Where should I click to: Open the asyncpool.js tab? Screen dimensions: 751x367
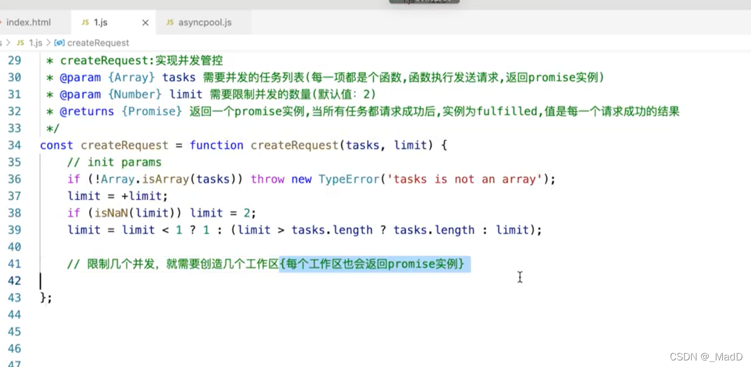pyautogui.click(x=204, y=23)
